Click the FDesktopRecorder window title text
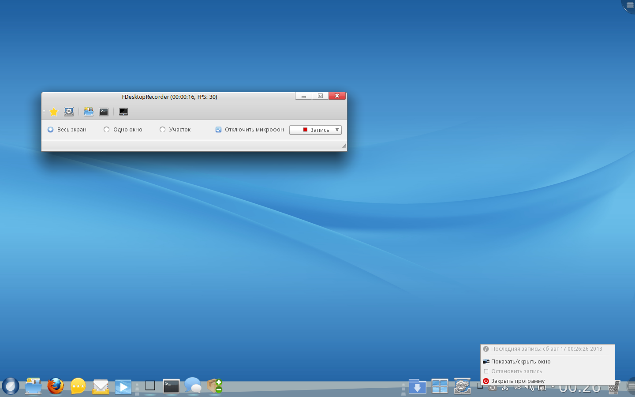The height and width of the screenshot is (397, 635). coord(170,97)
